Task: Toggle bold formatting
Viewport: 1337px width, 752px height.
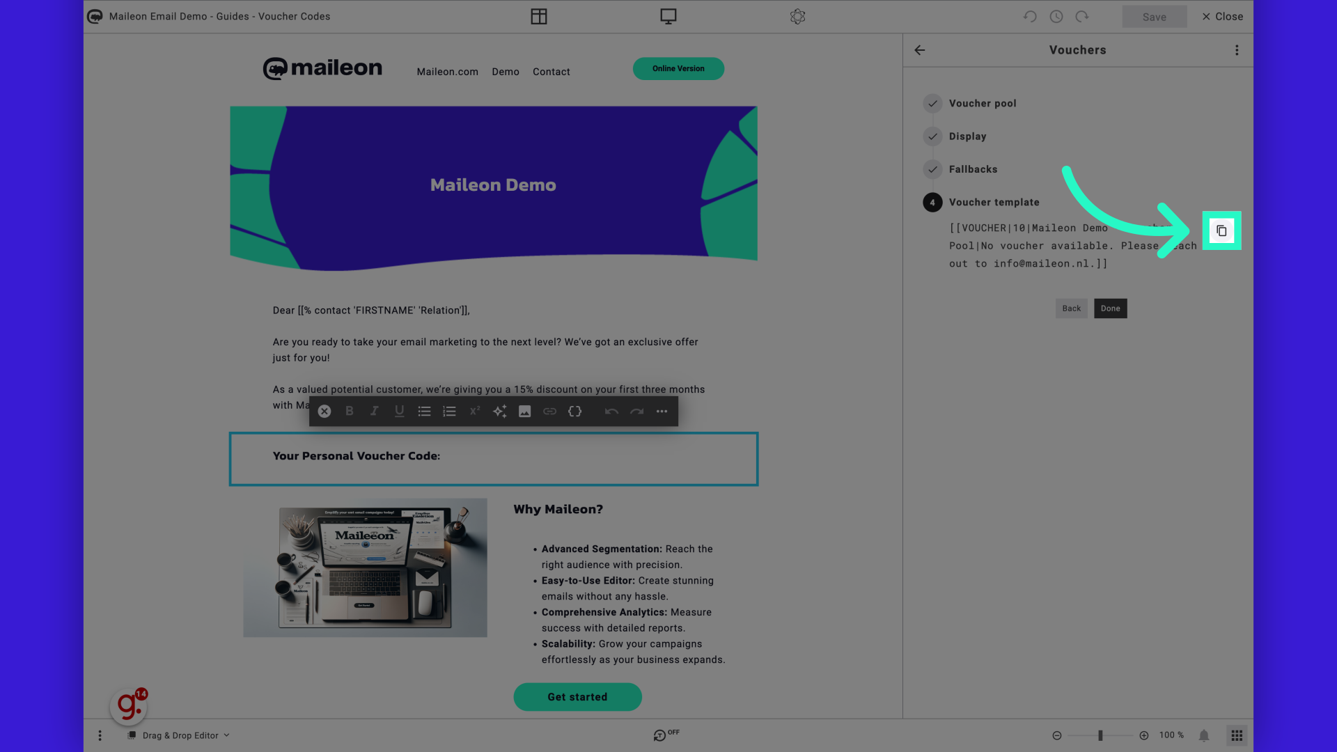Action: coord(350,412)
